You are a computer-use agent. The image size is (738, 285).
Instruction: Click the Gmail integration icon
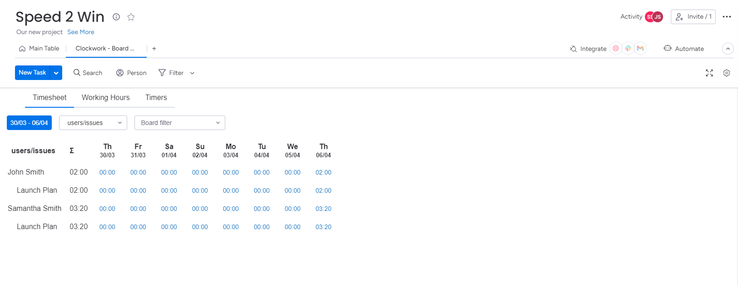click(x=640, y=48)
